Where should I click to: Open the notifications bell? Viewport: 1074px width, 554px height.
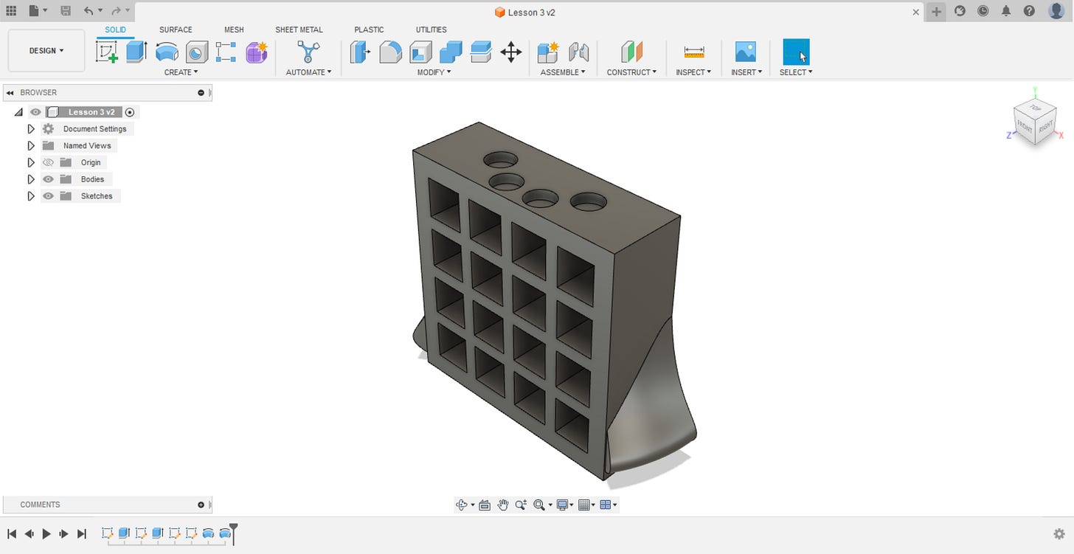[x=1006, y=11]
